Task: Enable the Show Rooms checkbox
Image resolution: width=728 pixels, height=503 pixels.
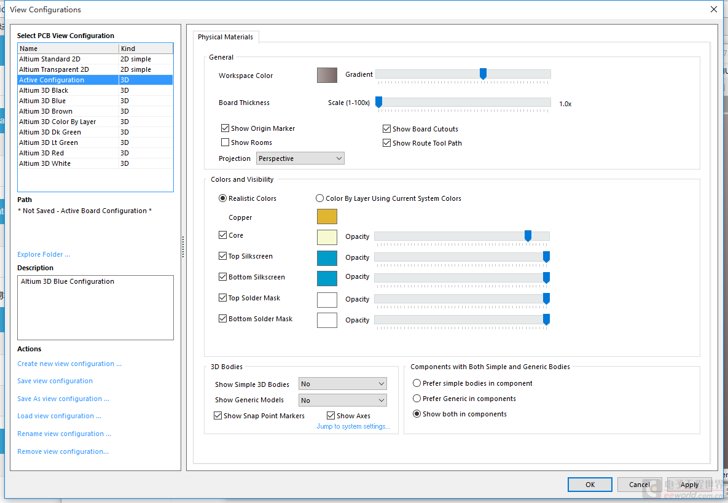Action: click(225, 142)
